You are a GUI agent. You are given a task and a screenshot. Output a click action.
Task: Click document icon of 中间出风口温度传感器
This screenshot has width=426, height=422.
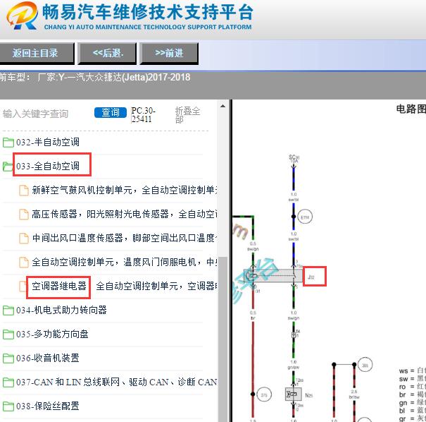click(24, 238)
